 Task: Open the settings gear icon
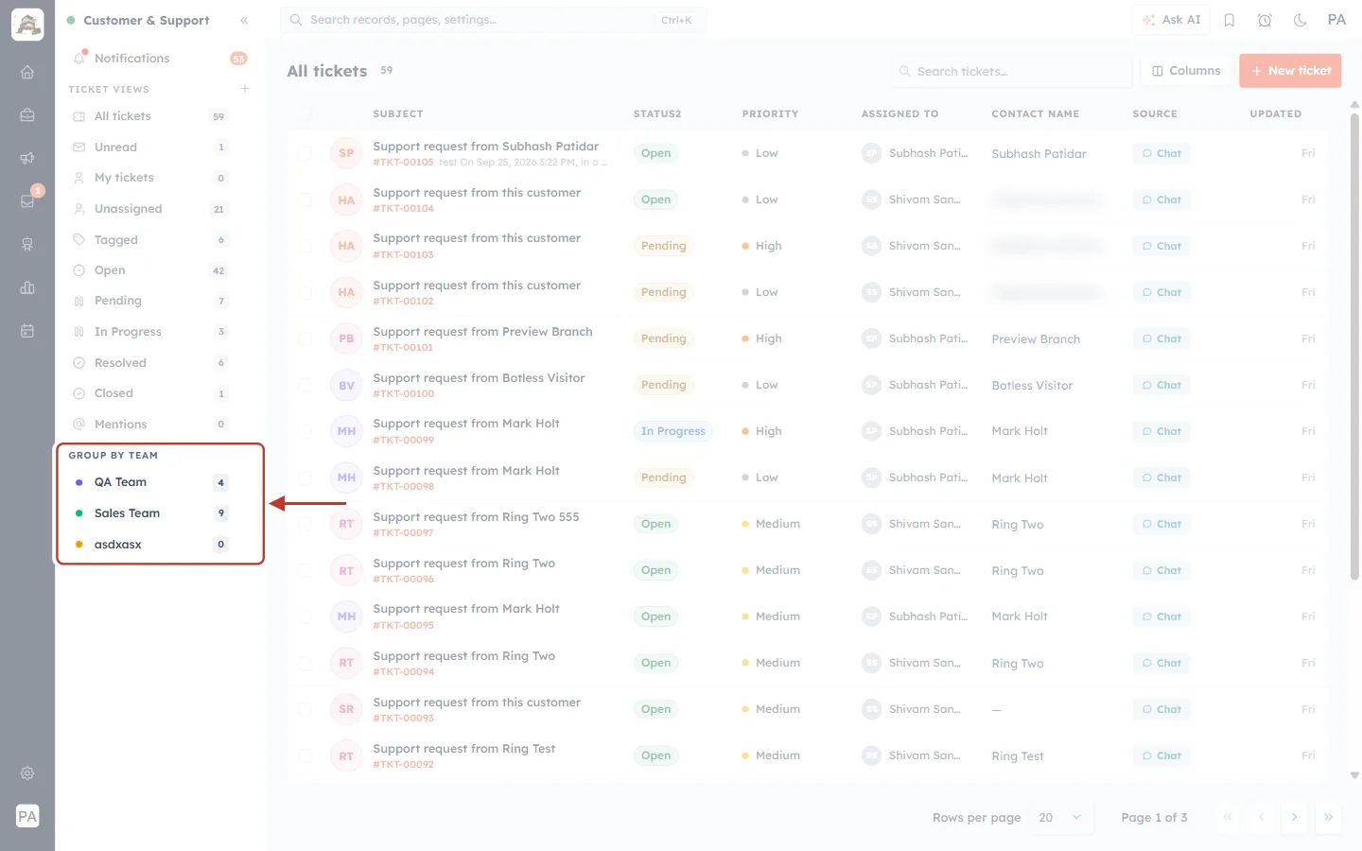(27, 773)
